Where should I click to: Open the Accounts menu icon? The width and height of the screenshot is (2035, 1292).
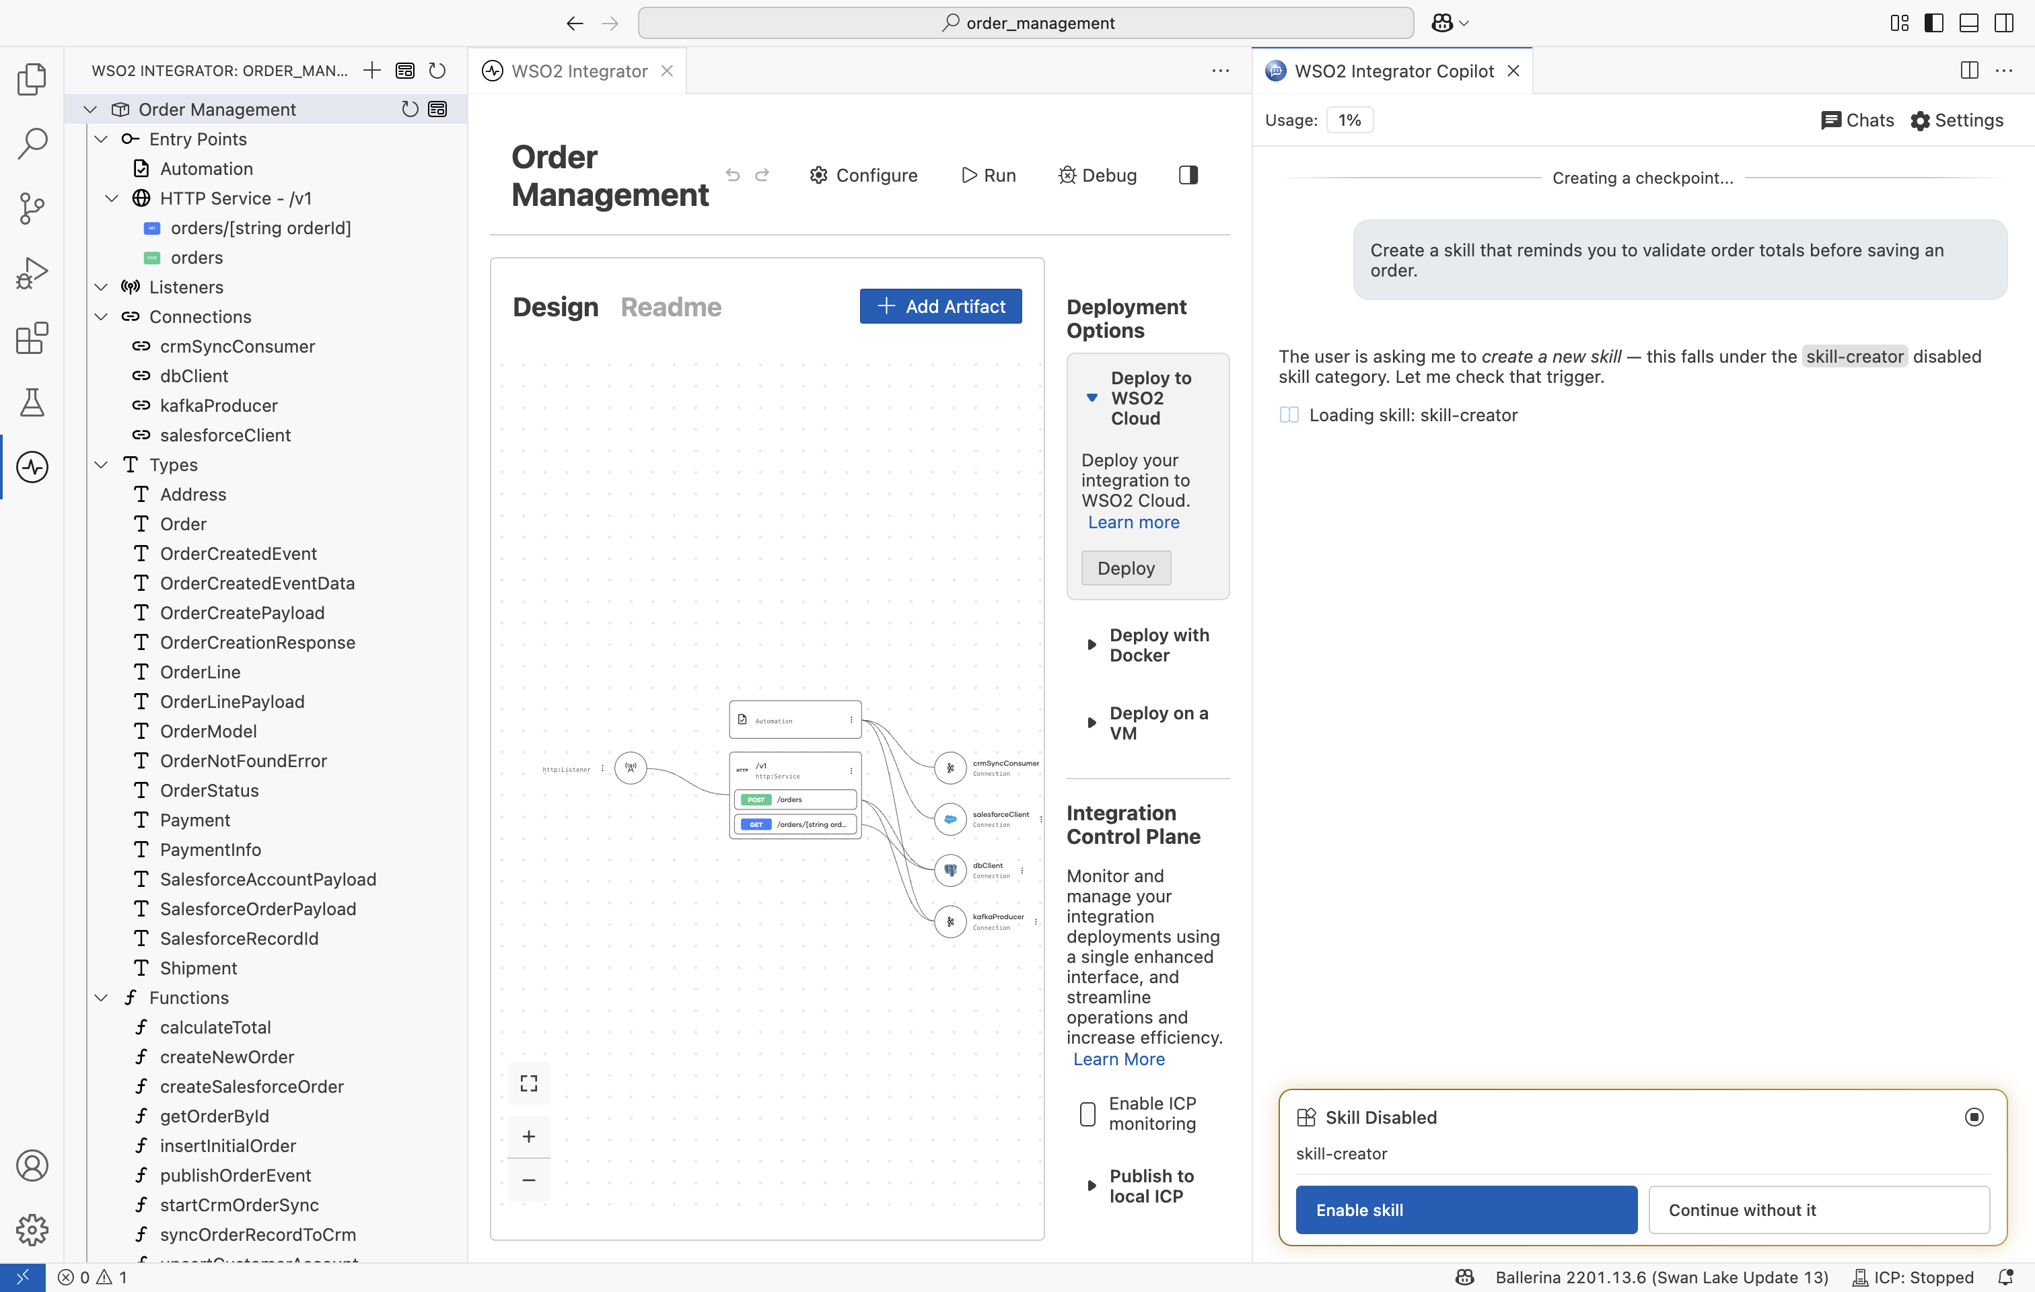pos(32,1165)
